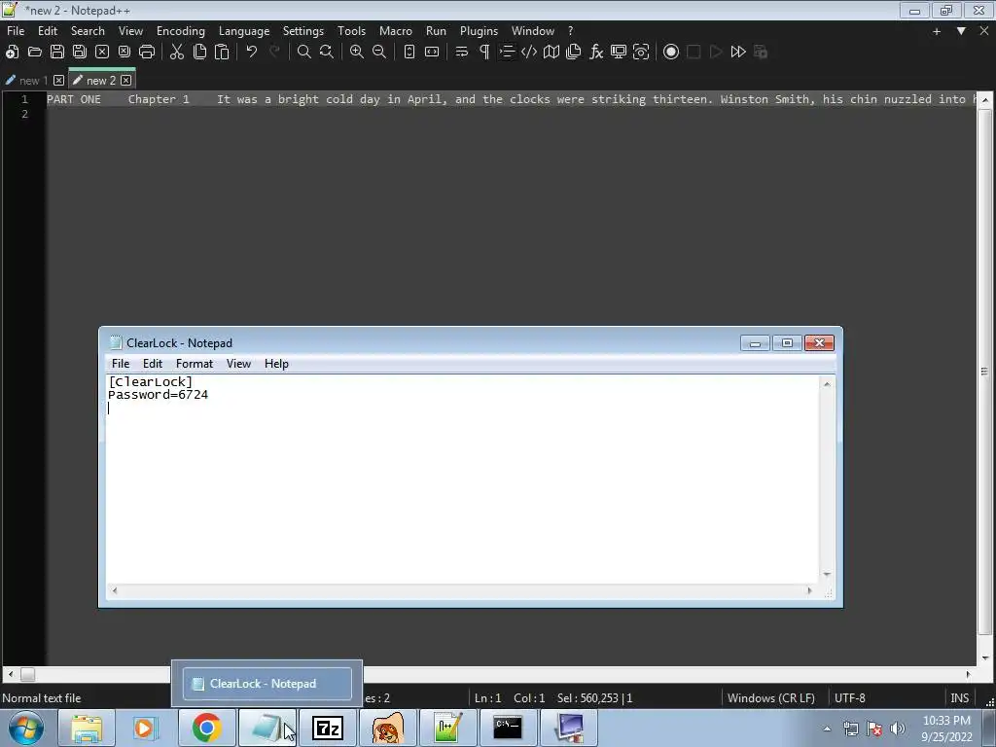Click the volume speaker tray icon
This screenshot has height=747, width=996.
coord(897,729)
